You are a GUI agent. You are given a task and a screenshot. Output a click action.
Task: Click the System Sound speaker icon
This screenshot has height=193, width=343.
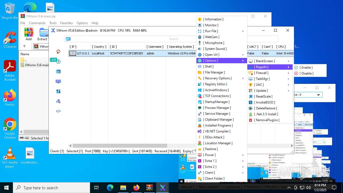click(x=200, y=49)
